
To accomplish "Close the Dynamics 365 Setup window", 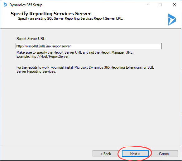I will (175, 5).
